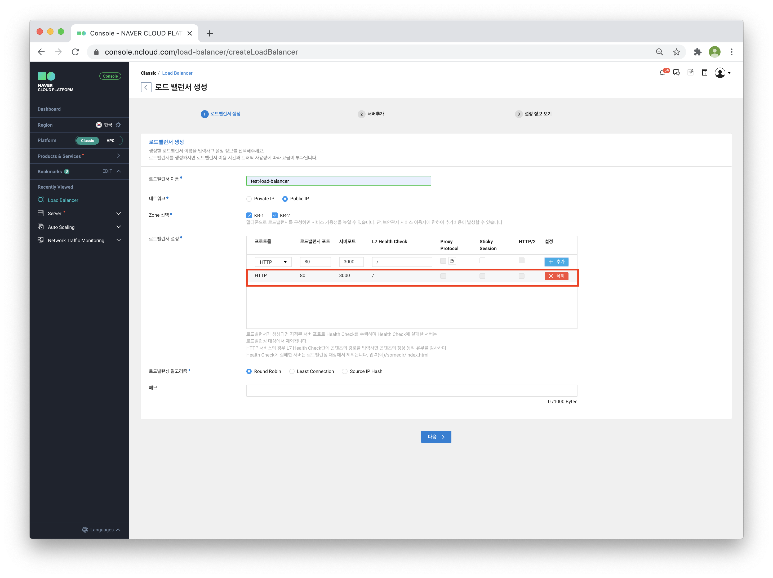
Task: Click the 메모 memo input field
Action: tap(411, 391)
